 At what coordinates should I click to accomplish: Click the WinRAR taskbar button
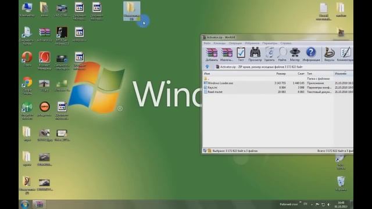(39, 204)
